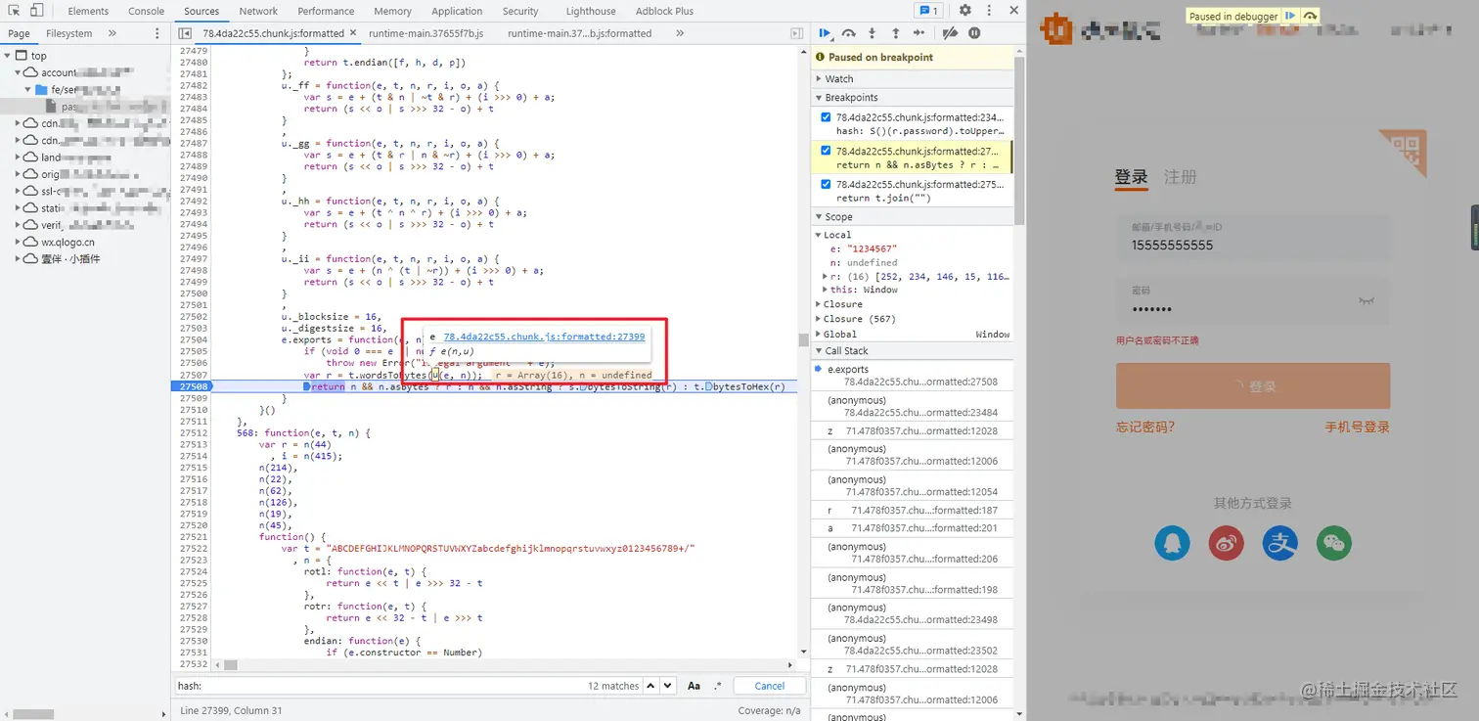Viewport: 1479px width, 721px height.
Task: Click the Step button in debugger toolbar
Action: (x=919, y=33)
